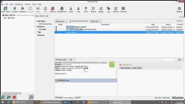185x104 pixels.
Task: Click the Stash toolbar icon
Action: (x=38, y=10)
